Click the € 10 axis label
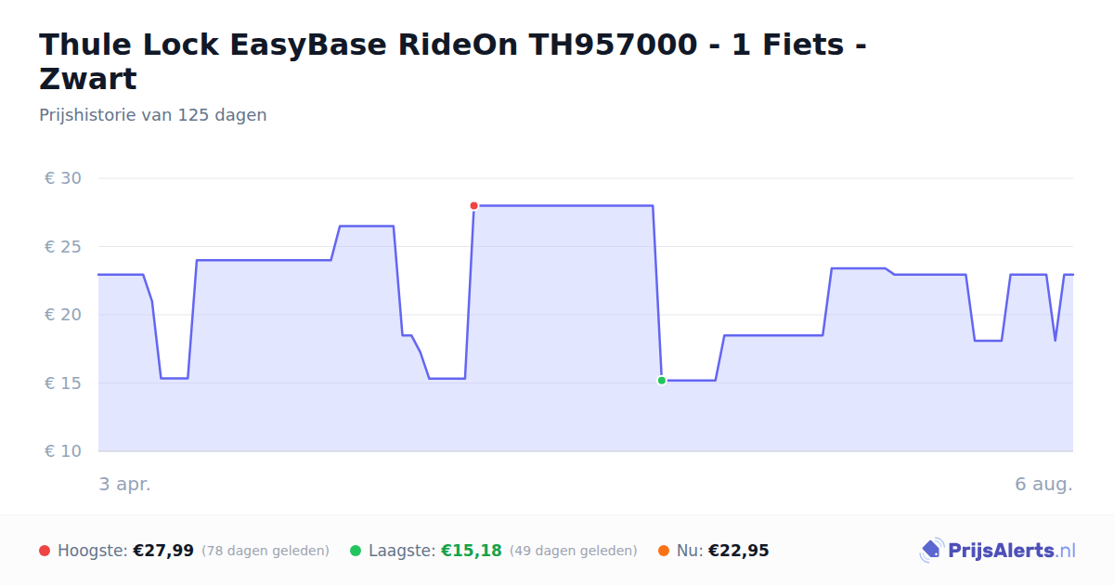 click(x=63, y=451)
